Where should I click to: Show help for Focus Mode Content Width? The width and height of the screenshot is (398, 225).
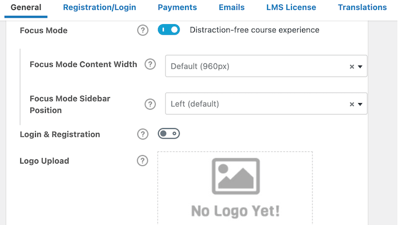tap(150, 64)
